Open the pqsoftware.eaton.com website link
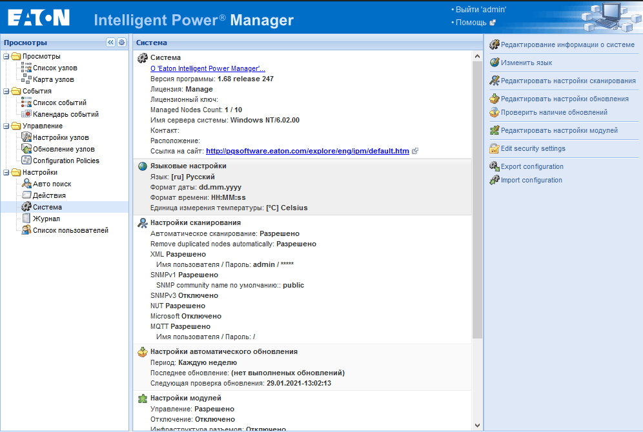Screen dimensions: 643x432 [x=307, y=151]
